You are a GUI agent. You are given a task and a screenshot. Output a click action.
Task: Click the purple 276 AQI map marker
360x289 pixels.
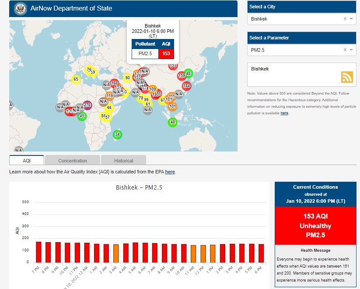click(x=87, y=105)
